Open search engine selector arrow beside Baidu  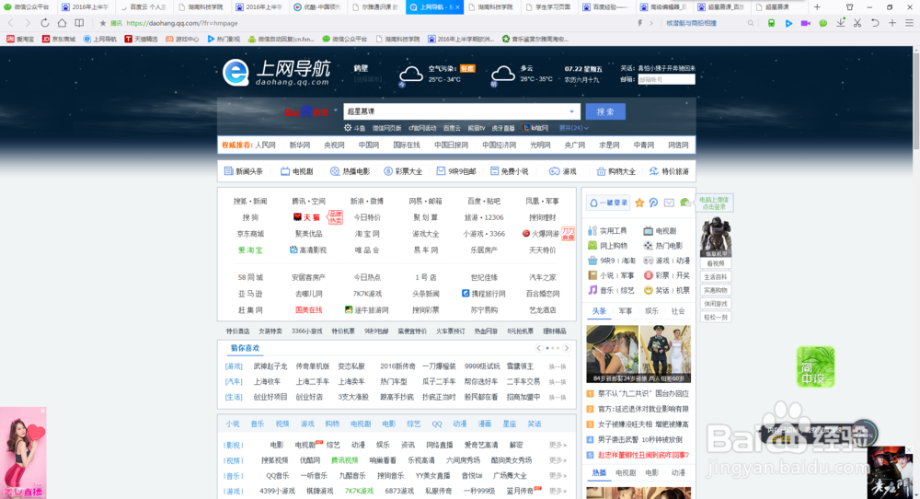(x=336, y=110)
